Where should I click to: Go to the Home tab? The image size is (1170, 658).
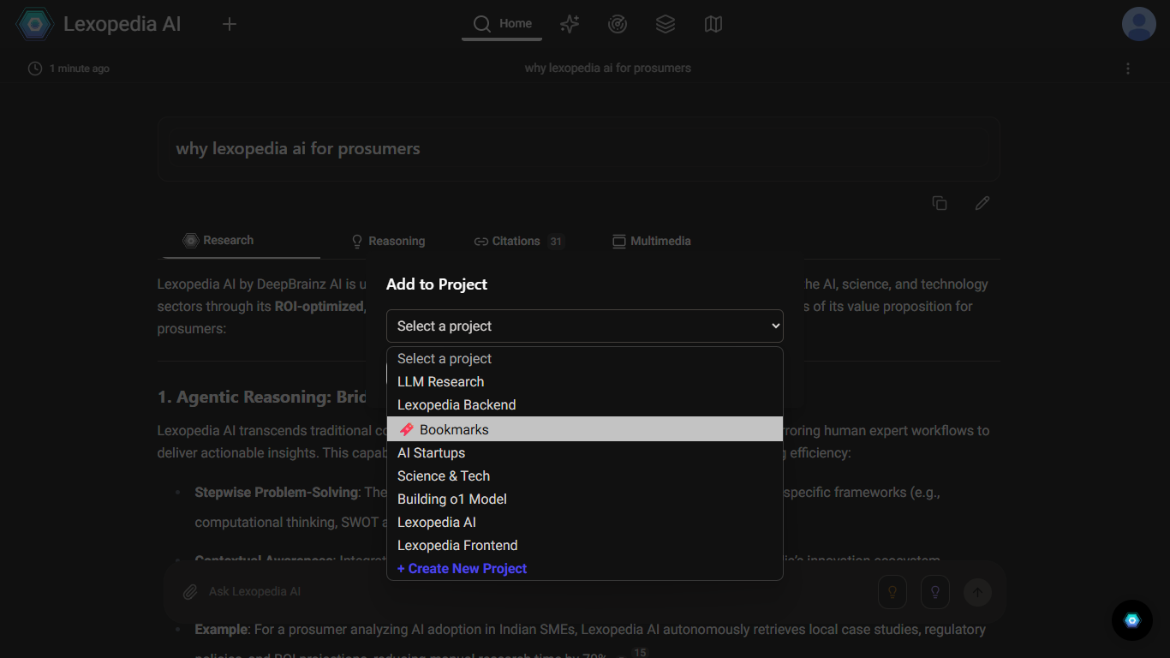pyautogui.click(x=502, y=24)
